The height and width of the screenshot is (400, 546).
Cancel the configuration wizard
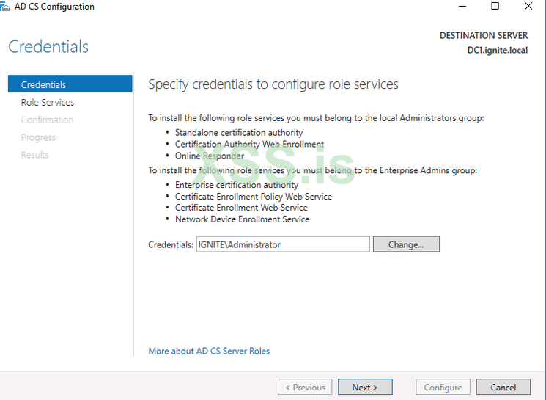tap(503, 387)
